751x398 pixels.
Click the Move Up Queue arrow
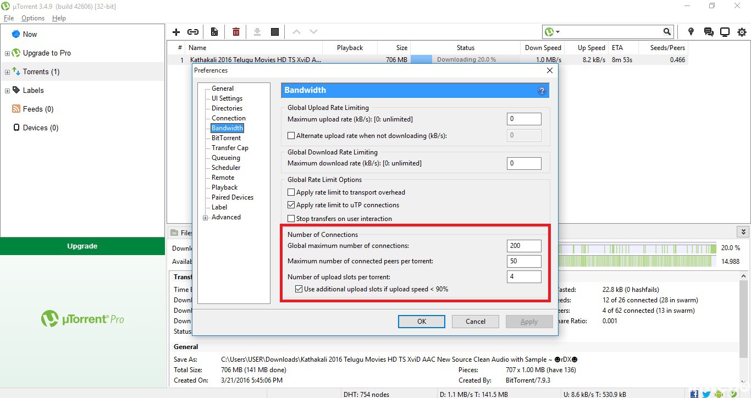point(296,32)
